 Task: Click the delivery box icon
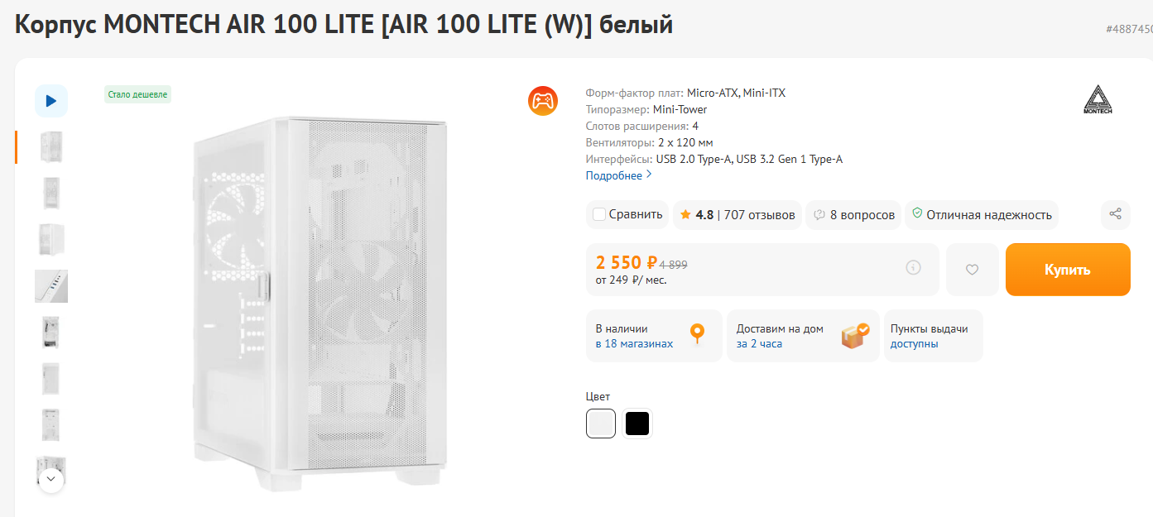tap(854, 335)
